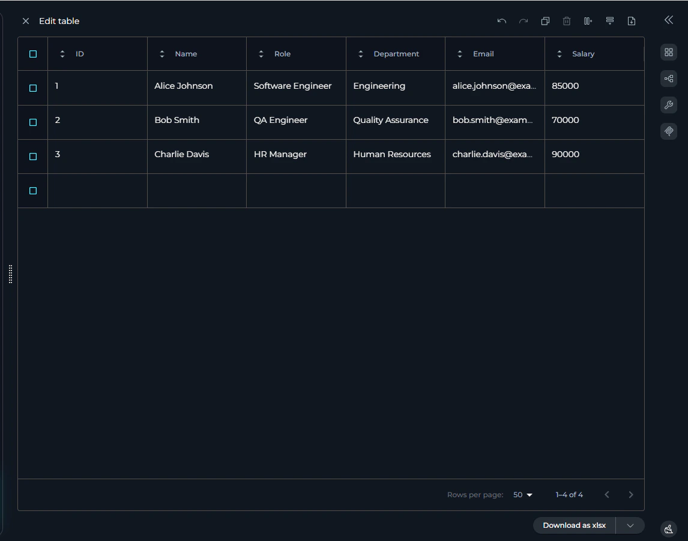The width and height of the screenshot is (688, 541).
Task: Delete selected rows with the trash icon
Action: tap(566, 20)
